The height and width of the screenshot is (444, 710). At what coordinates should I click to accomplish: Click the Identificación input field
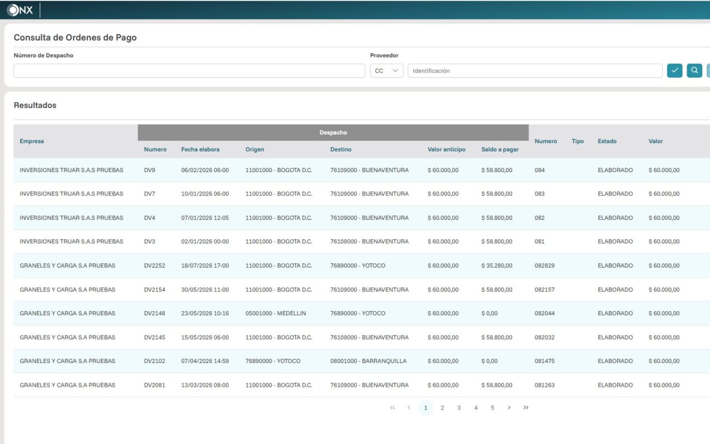pos(535,70)
